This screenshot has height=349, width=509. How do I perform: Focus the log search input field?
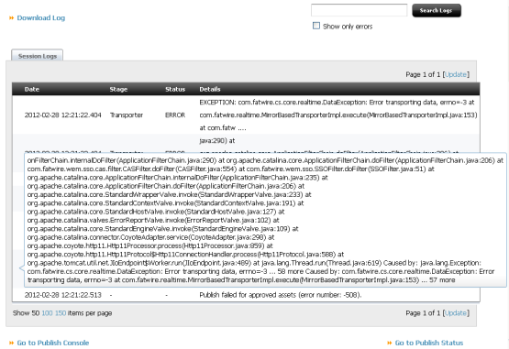[359, 10]
